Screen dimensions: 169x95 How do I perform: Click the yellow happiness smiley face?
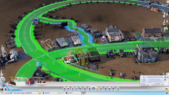pyautogui.click(x=40, y=93)
